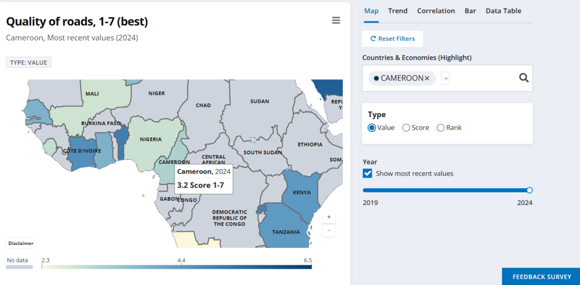Open the Feedback Survey
Viewport: 580px width, 285px height.
541,277
